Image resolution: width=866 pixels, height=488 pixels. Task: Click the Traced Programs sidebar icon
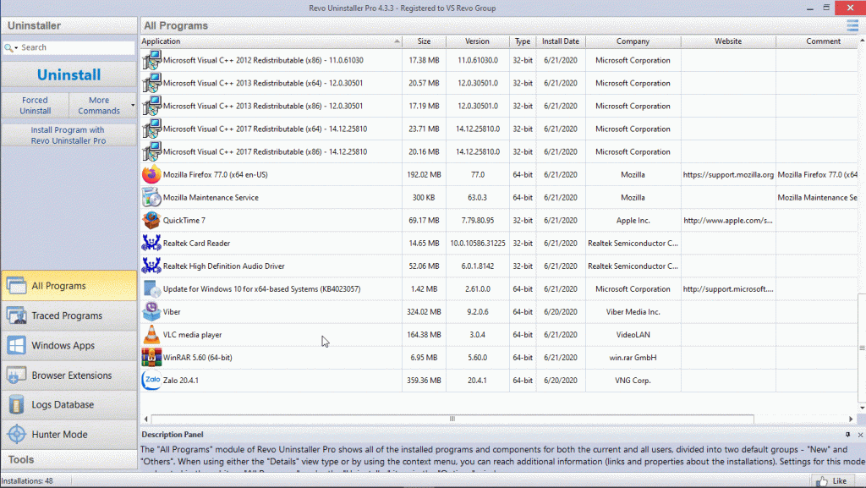click(16, 315)
